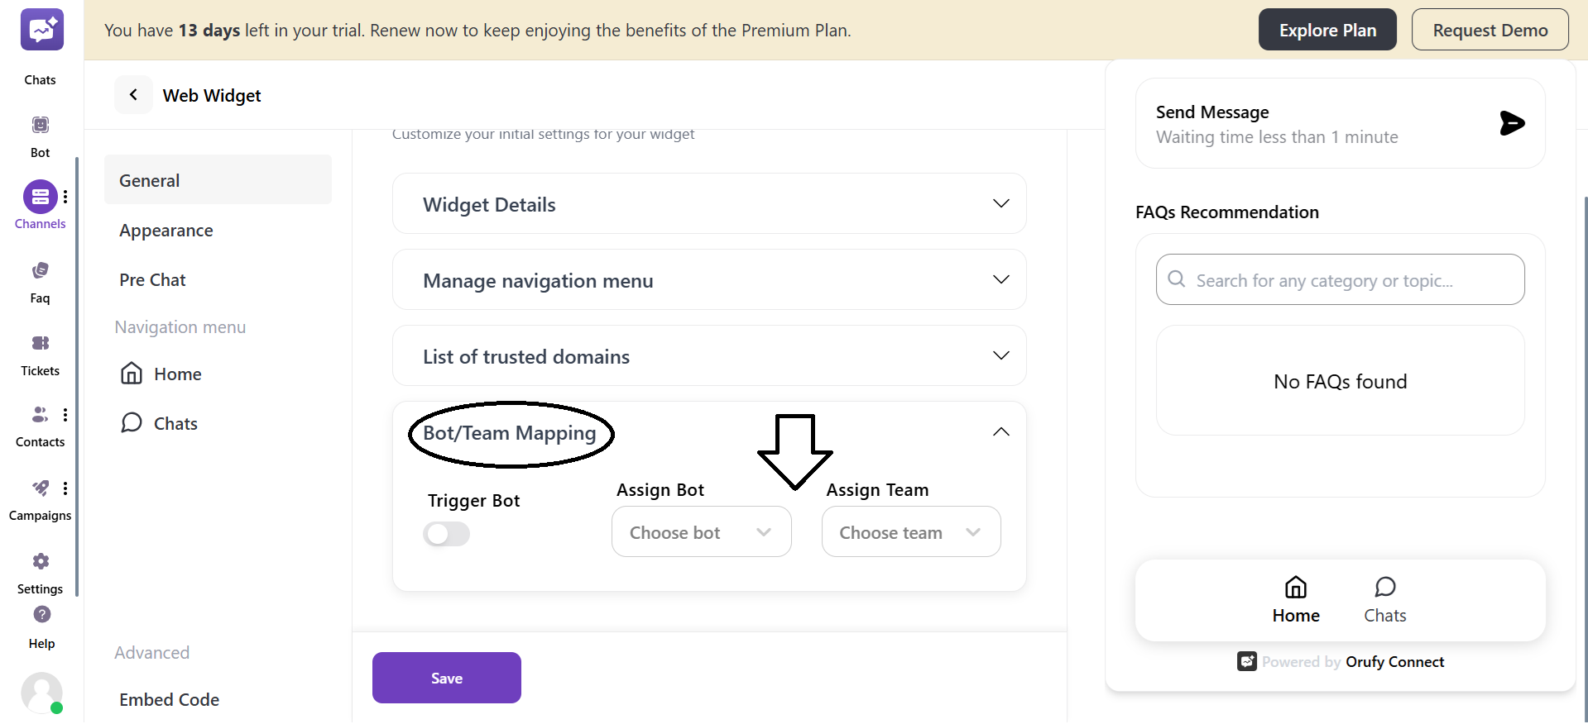Image resolution: width=1588 pixels, height=724 pixels.
Task: Open Settings gear in sidebar
Action: [x=40, y=562]
